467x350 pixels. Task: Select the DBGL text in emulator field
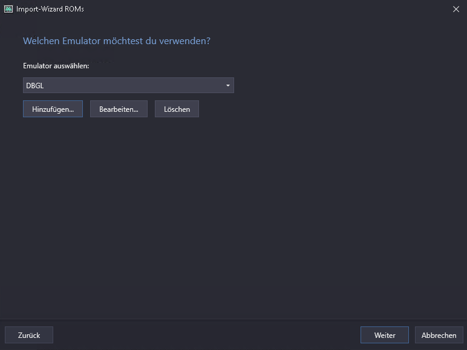35,85
